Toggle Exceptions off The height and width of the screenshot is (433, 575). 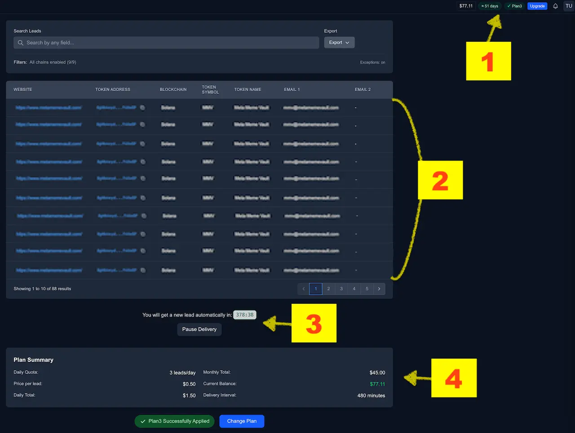coord(372,62)
